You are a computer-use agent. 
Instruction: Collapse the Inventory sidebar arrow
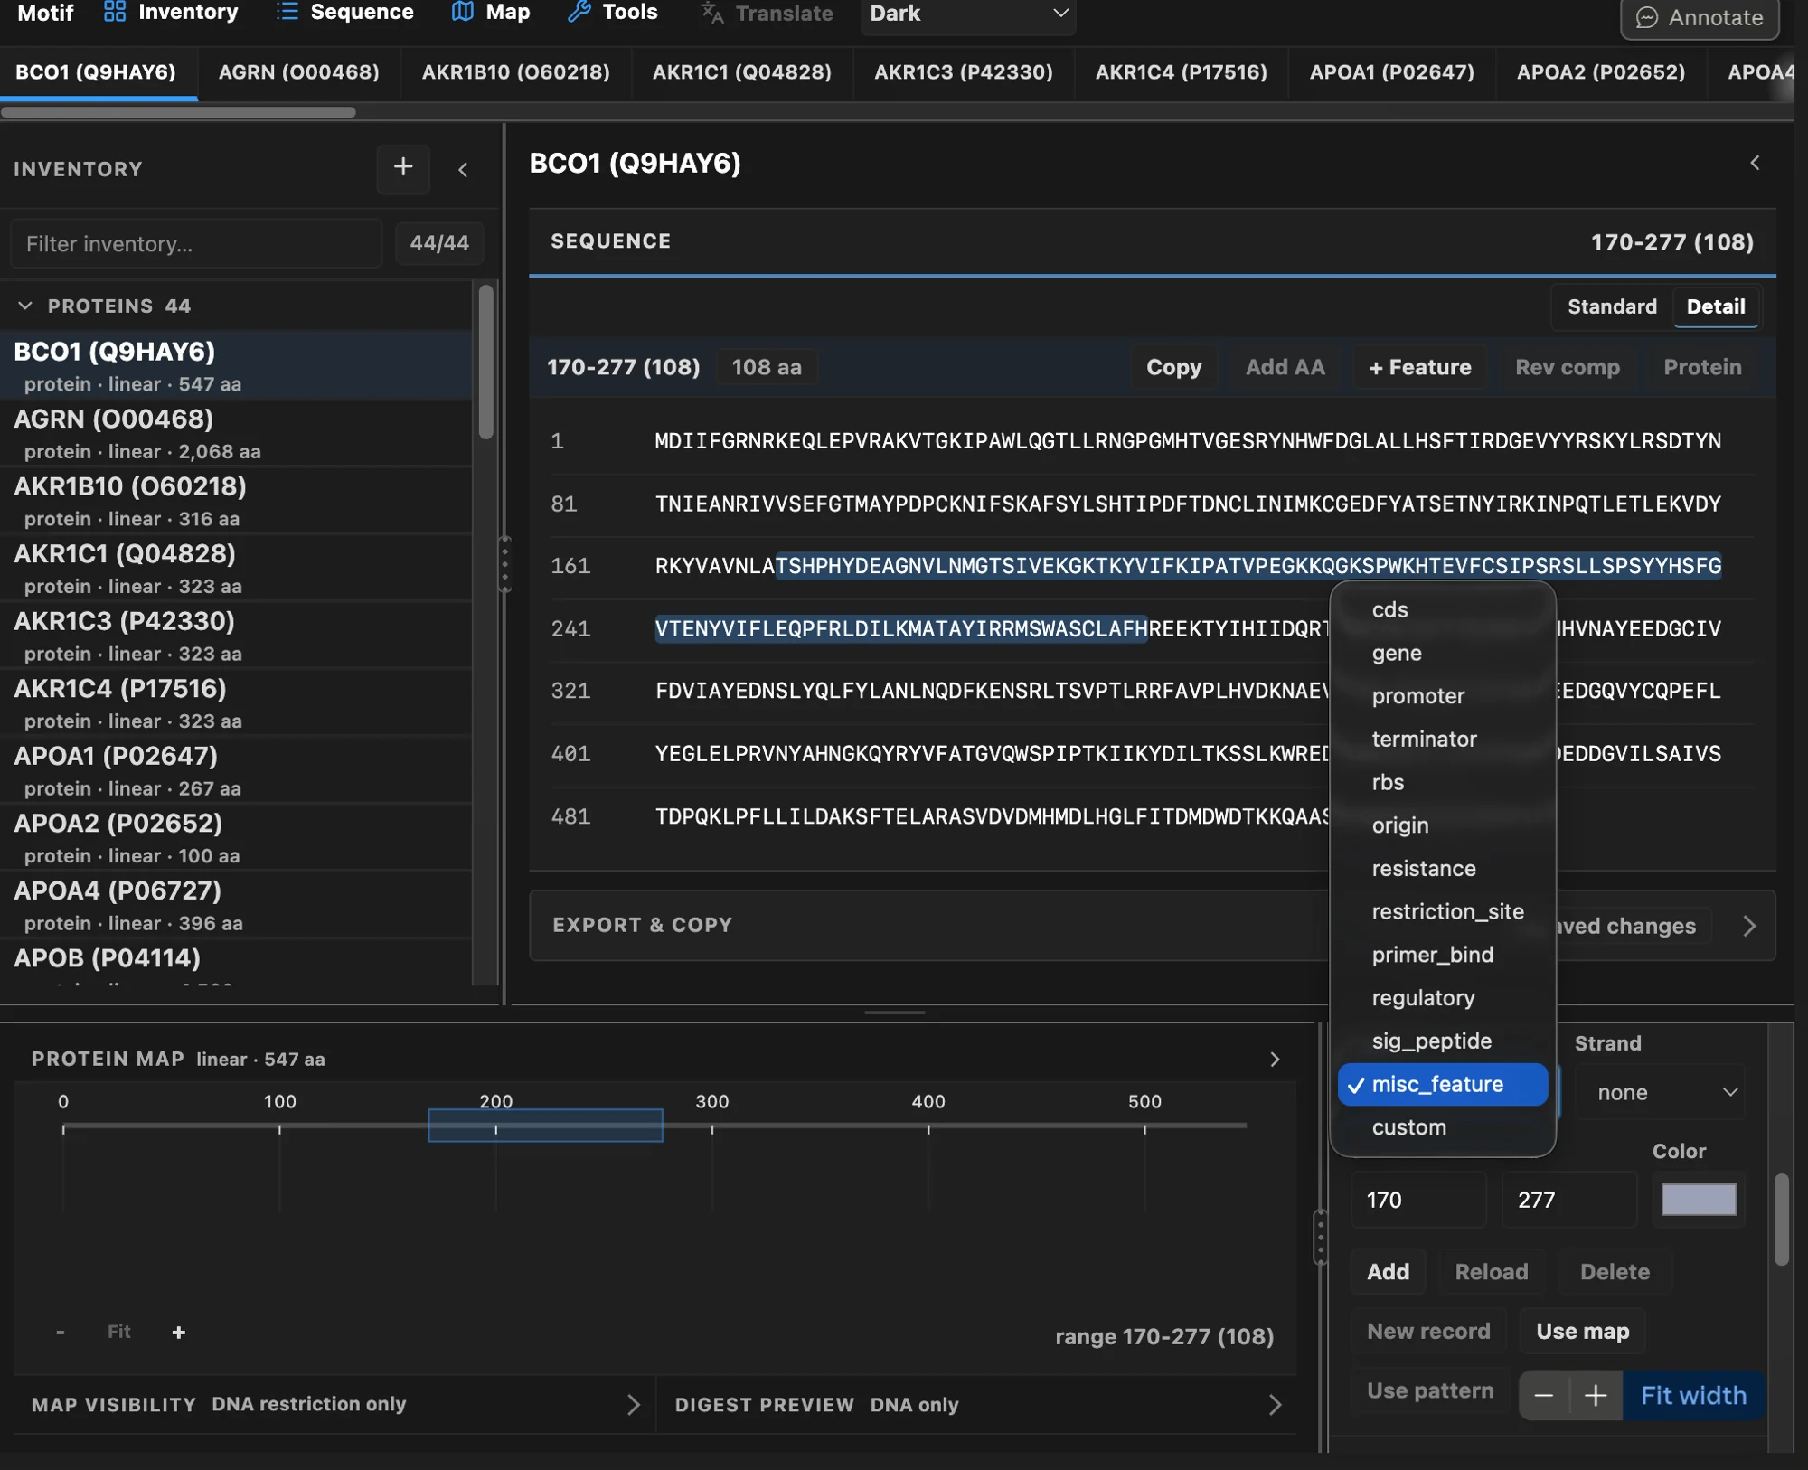point(463,169)
